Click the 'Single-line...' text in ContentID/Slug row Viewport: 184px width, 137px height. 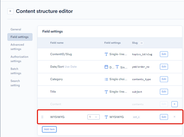118,54
